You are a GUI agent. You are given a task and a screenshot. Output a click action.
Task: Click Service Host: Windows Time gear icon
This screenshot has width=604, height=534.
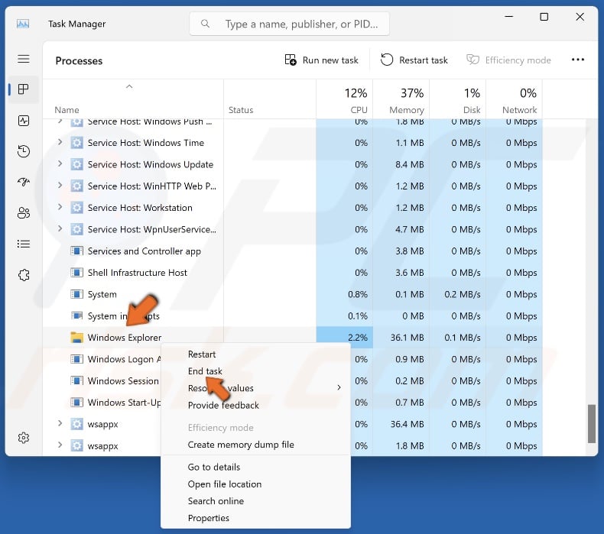[76, 143]
